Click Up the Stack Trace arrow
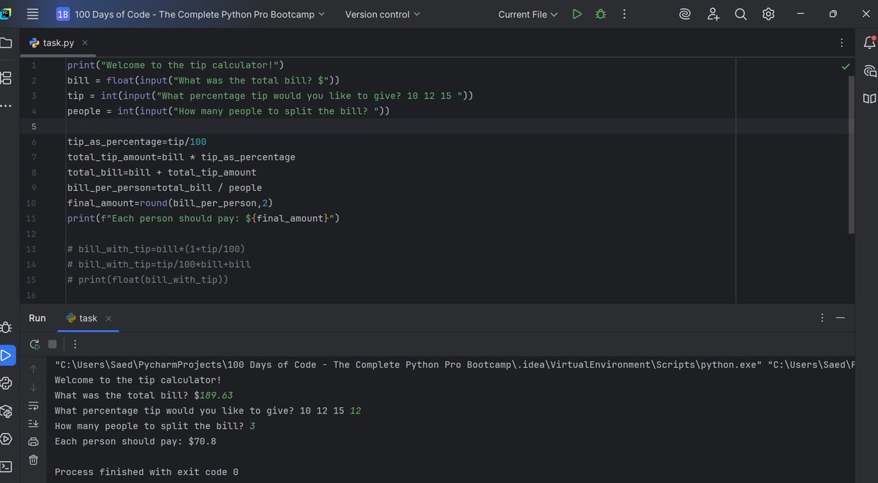Screen dimensions: 878x483 (34, 369)
